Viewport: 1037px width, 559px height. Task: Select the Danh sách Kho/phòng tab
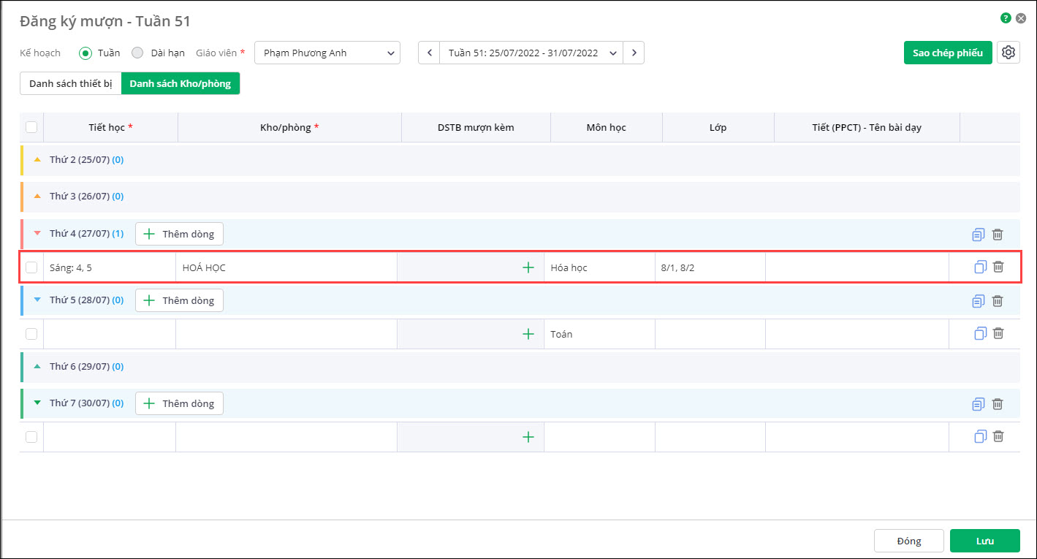180,83
